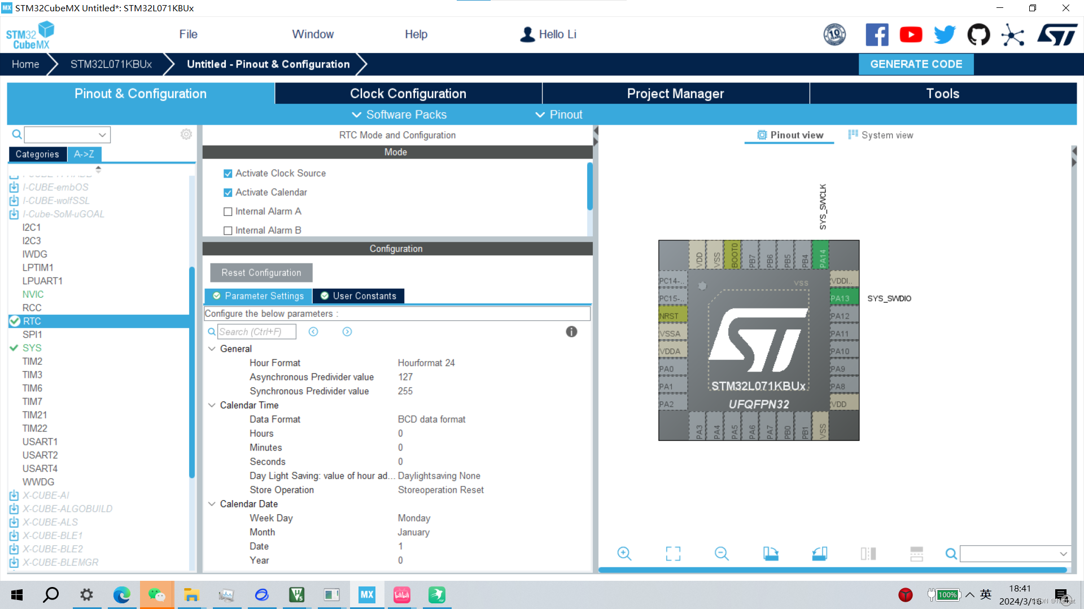The image size is (1084, 609).
Task: Click the pin search magnifier icon
Action: 951,554
